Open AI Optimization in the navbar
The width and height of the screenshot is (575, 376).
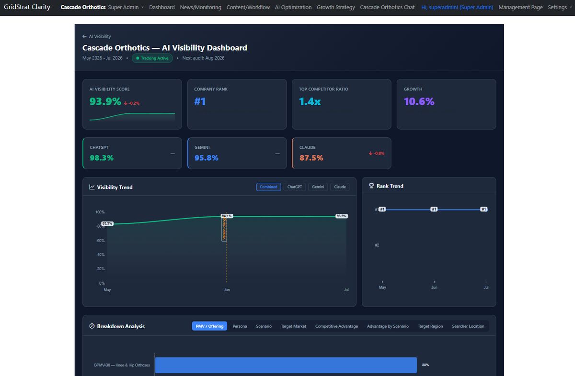click(x=293, y=7)
